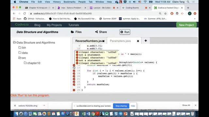
Task: Open the webots-R2020b.dmg download item
Action: tap(28, 106)
